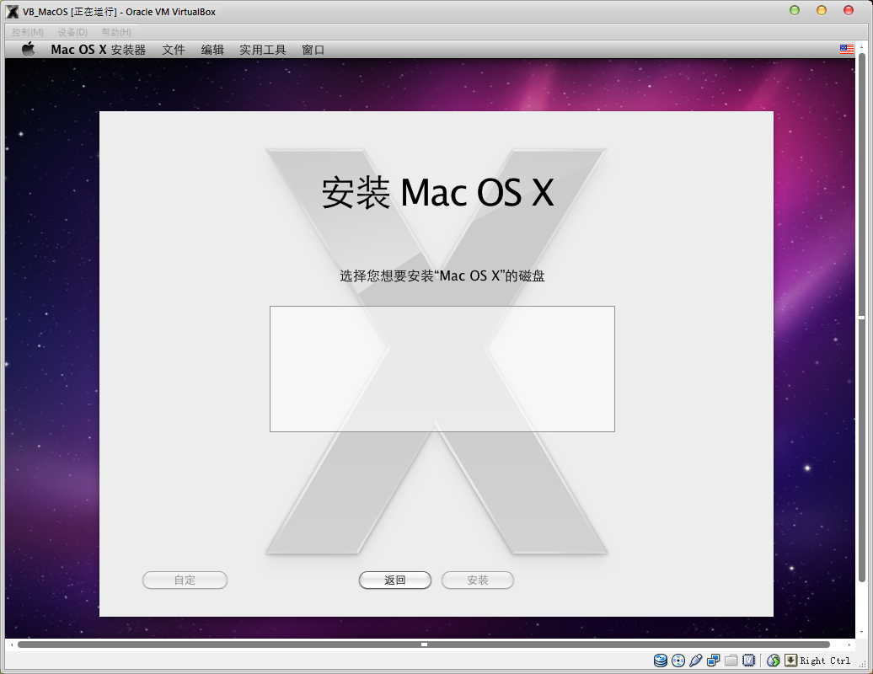Click the scroll down arrow on the vertical scrollbar
873x674 pixels.
(x=862, y=632)
